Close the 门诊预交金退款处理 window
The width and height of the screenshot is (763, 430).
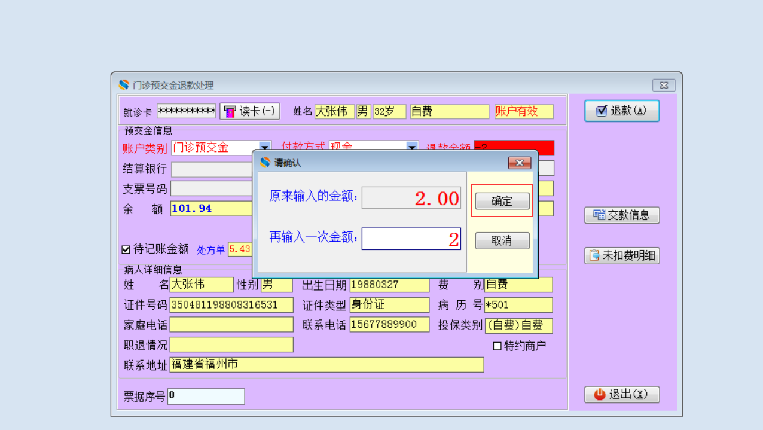click(664, 85)
